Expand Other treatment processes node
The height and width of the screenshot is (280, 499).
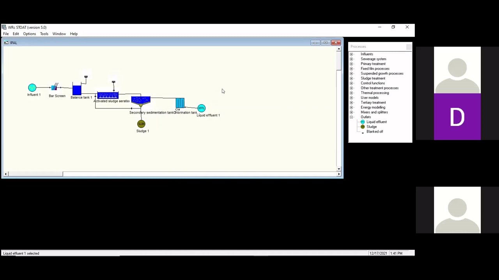pyautogui.click(x=351, y=88)
